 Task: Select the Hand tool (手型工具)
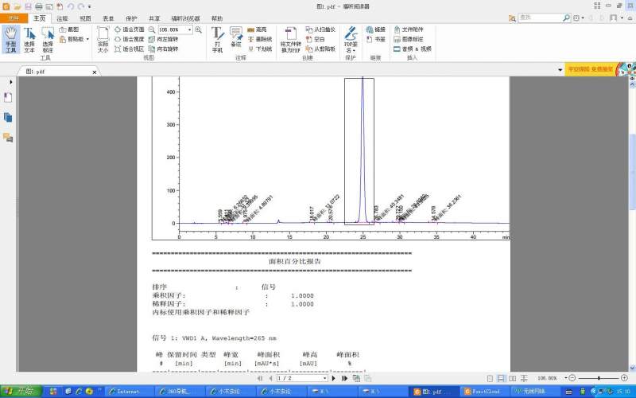[x=10, y=39]
